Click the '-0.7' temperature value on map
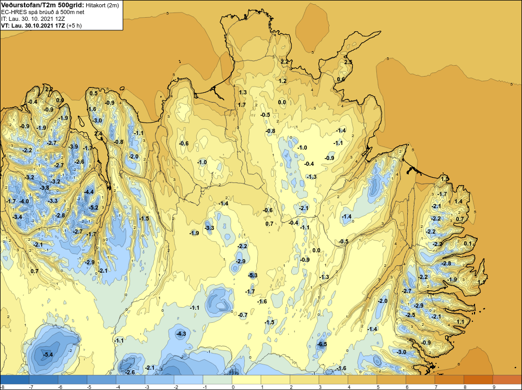 [243, 315]
